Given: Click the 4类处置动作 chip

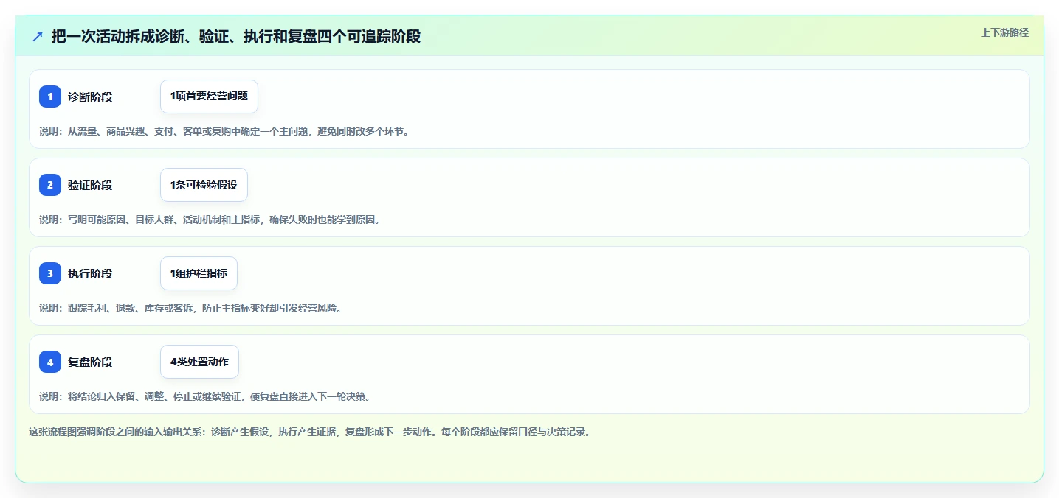Looking at the screenshot, I should [199, 362].
